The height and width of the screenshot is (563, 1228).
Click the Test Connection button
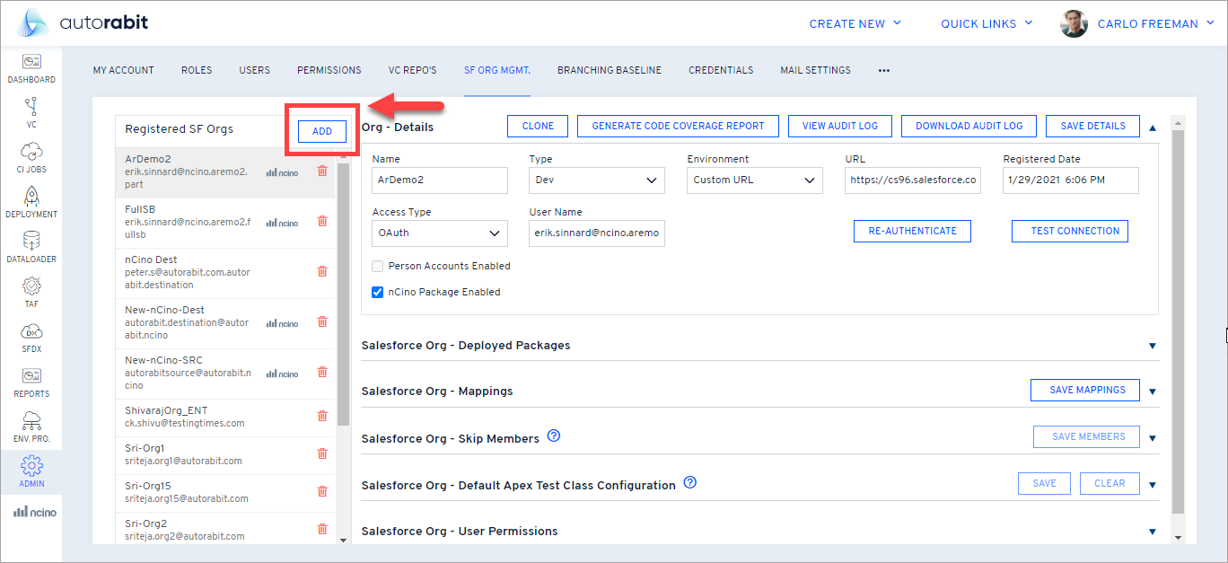click(x=1069, y=231)
